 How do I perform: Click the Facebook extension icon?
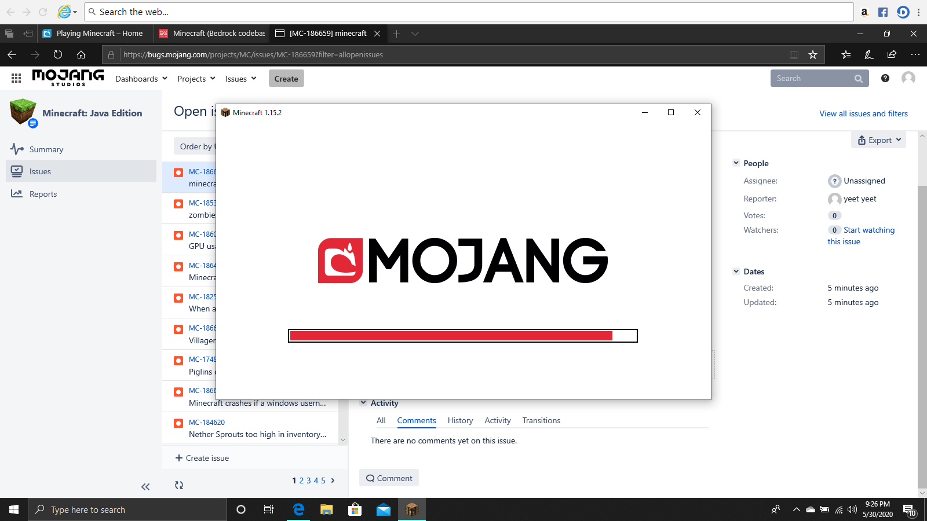[883, 12]
